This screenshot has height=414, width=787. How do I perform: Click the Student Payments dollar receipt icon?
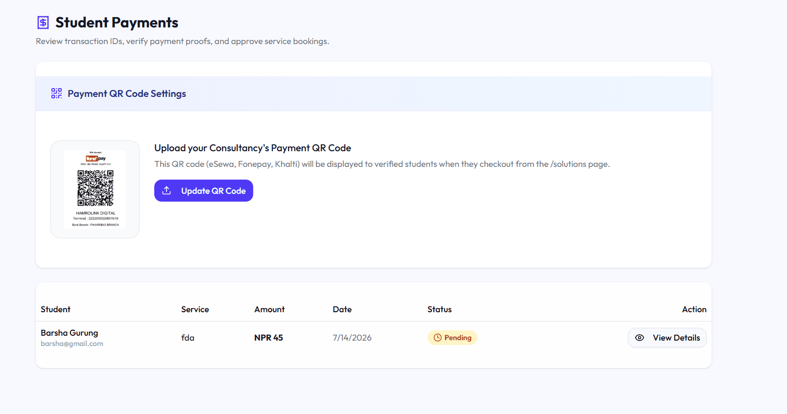click(43, 23)
